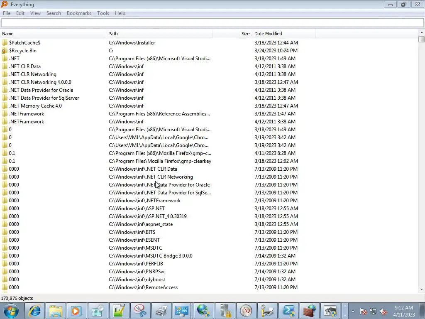
Task: Click path C:\Windows\inf\PERFLIB
Action: (136, 263)
